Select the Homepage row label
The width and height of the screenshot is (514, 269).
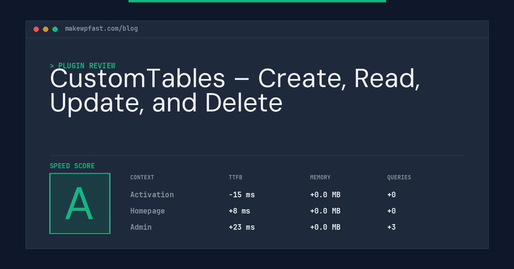point(147,211)
